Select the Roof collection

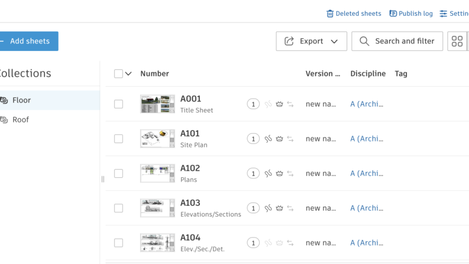pos(21,120)
